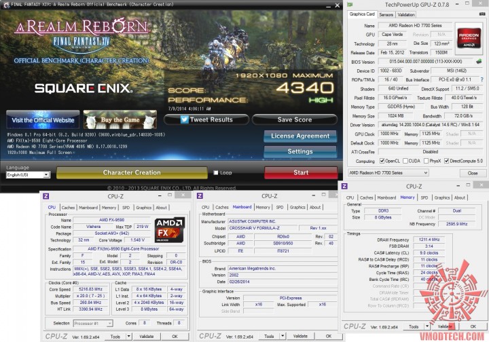The height and width of the screenshot is (342, 489).
Task: Click Visit the Official Website banner
Action: coord(43,119)
